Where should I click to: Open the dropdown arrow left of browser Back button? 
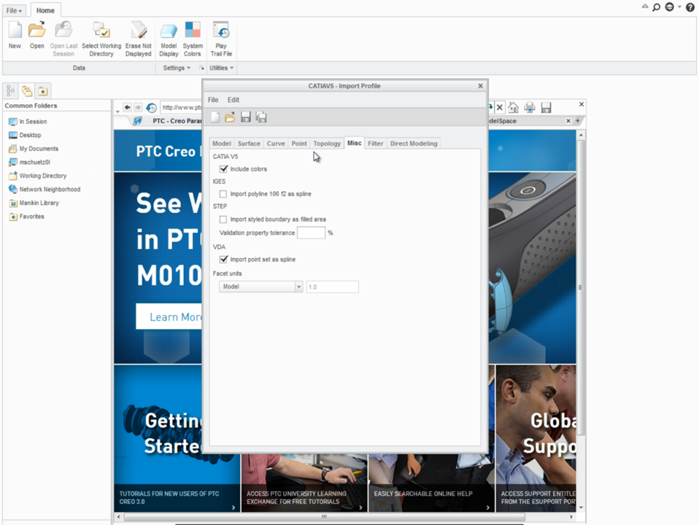click(x=117, y=111)
